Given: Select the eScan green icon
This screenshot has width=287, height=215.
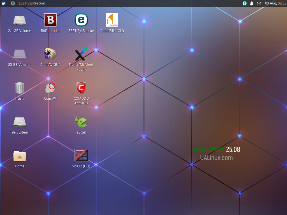Looking at the screenshot, I should click(x=81, y=122).
